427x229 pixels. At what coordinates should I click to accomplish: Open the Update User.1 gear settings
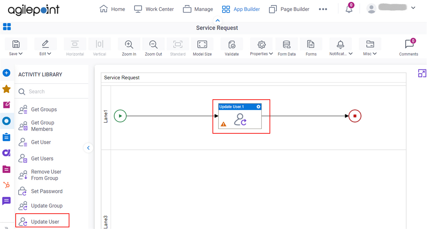258,107
